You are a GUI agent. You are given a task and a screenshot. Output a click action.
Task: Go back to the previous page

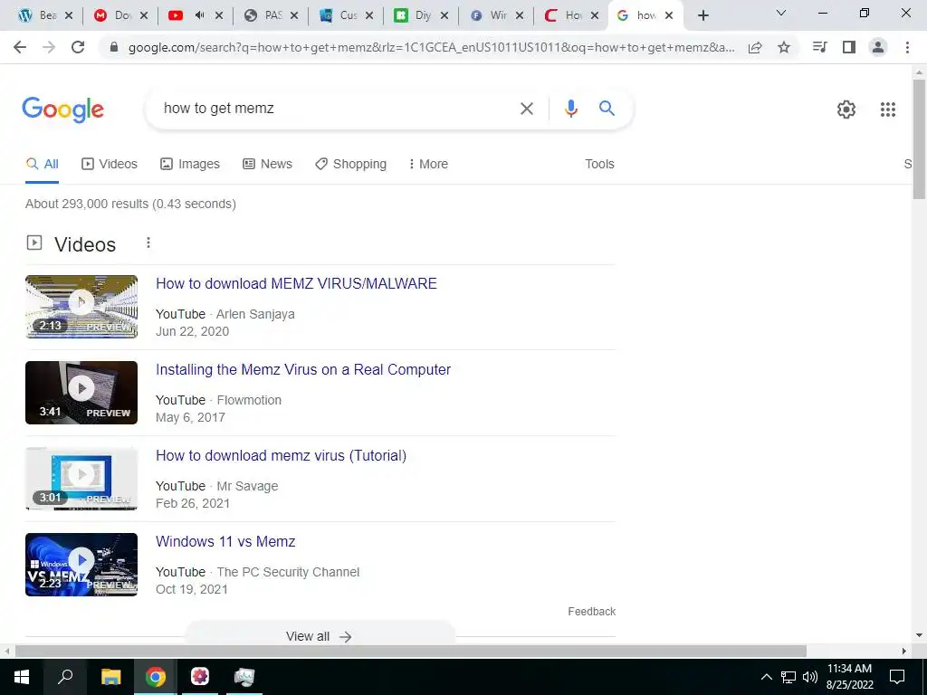coord(20,47)
